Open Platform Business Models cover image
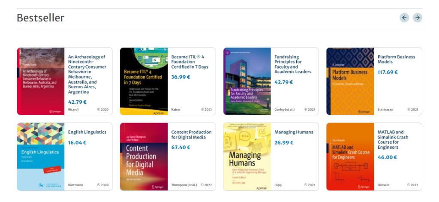The width and height of the screenshot is (439, 202). pyautogui.click(x=350, y=81)
